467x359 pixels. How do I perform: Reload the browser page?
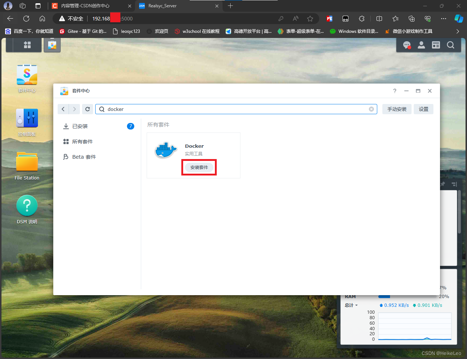[x=26, y=19]
